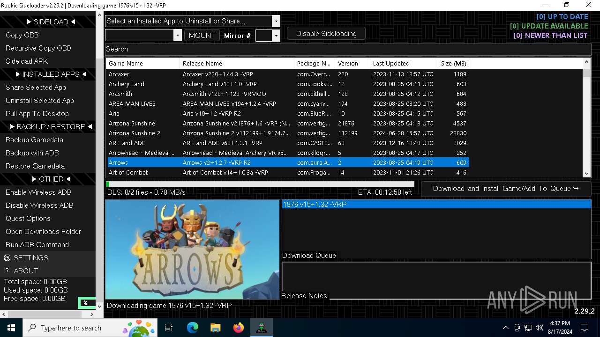Sort by Release Name column header
The height and width of the screenshot is (337, 600).
237,63
